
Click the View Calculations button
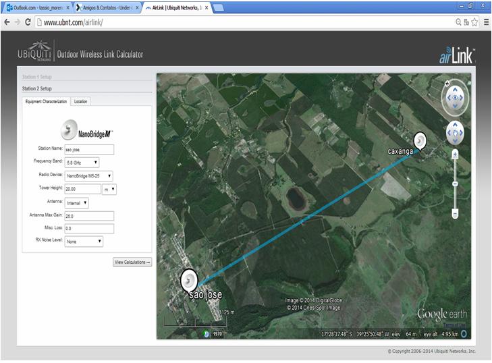coord(132,262)
